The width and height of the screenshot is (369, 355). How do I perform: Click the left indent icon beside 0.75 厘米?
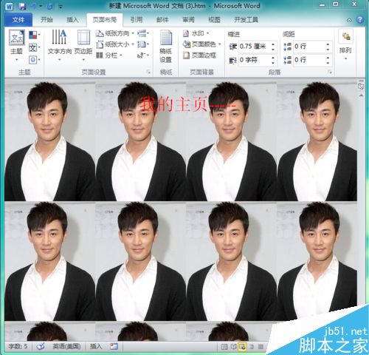[232, 47]
